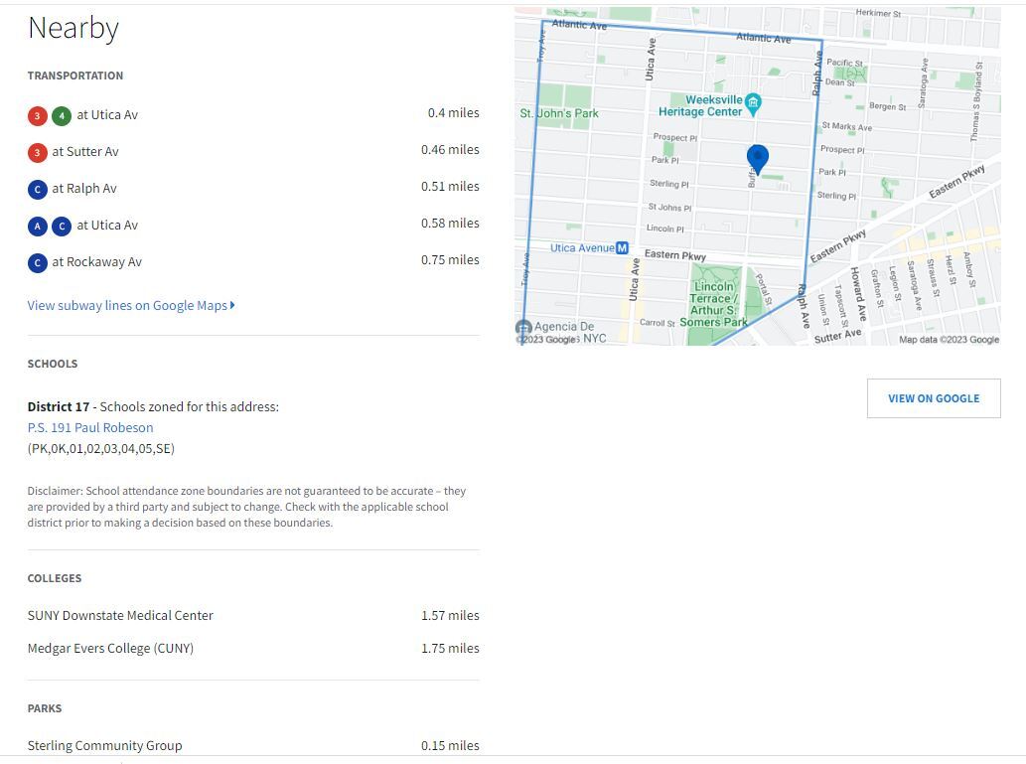Click St. John's Park label on map

[x=559, y=113]
